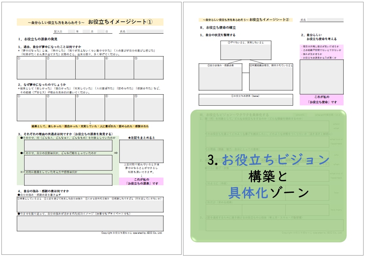The height and width of the screenshot is (257, 365).
Task: Select box ③ under question 2 なぜ夢中になったのでしょうか
Action: pyautogui.click(x=90, y=108)
